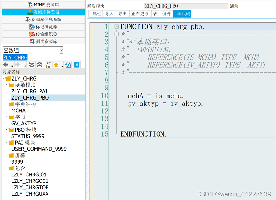The width and height of the screenshot is (276, 200).
Task: Select include LZLY_CHRGI01
Action: [29, 175]
